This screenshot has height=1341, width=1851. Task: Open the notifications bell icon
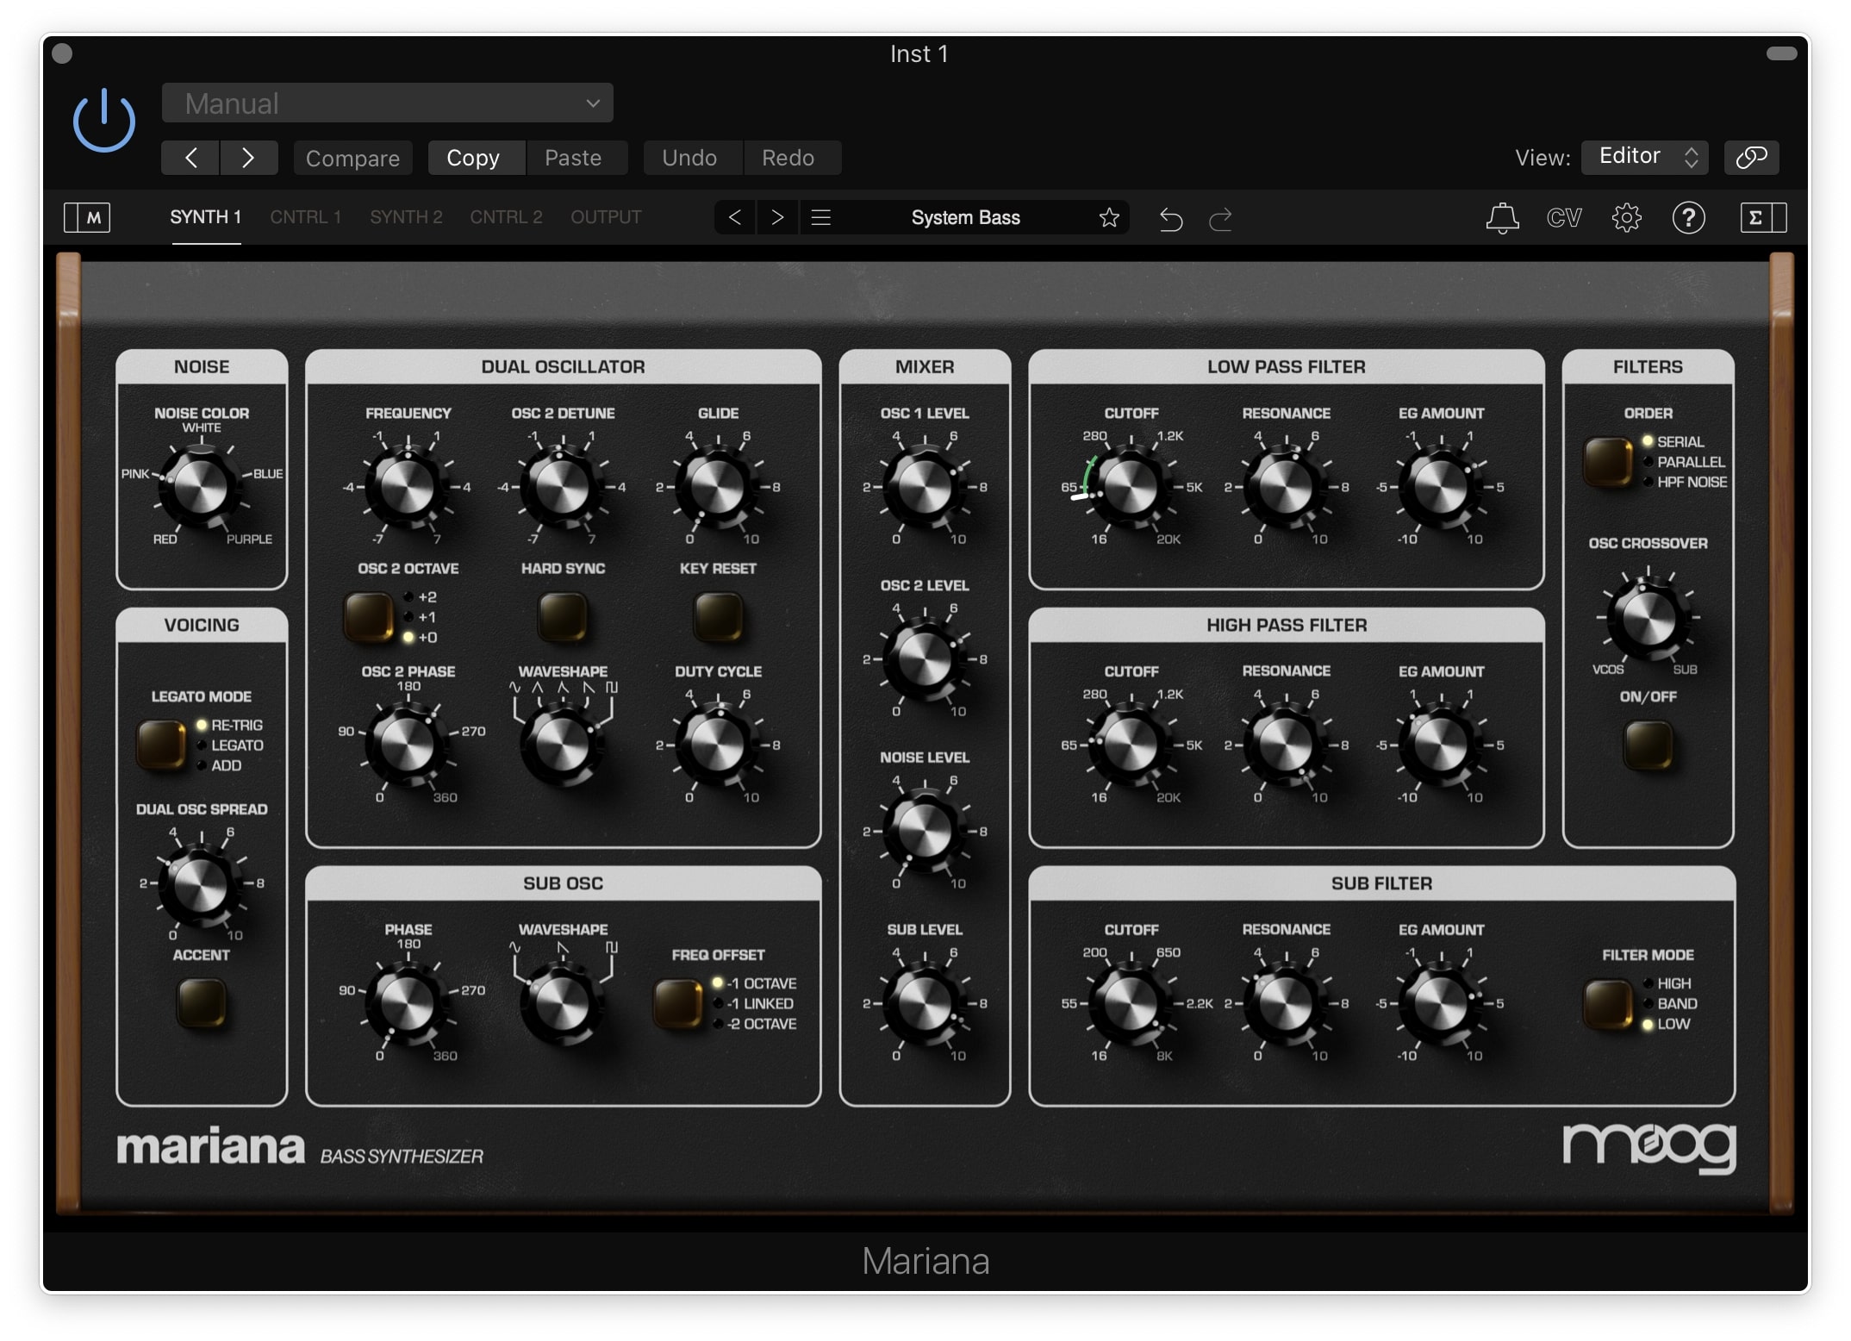click(1502, 218)
